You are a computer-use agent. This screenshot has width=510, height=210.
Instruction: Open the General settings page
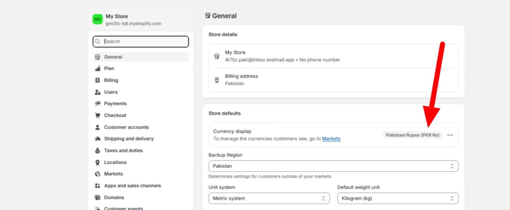[x=140, y=57]
